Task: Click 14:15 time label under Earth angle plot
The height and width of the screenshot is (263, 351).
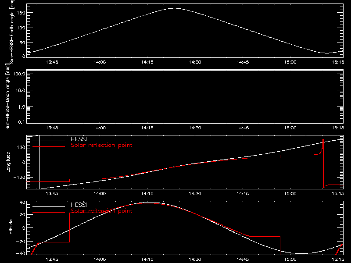Action: [x=147, y=62]
